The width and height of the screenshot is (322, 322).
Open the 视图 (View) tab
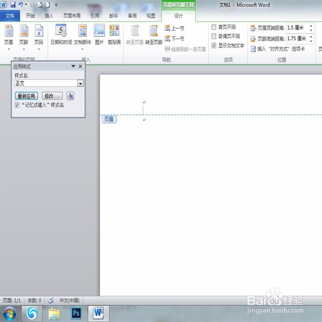tap(151, 16)
